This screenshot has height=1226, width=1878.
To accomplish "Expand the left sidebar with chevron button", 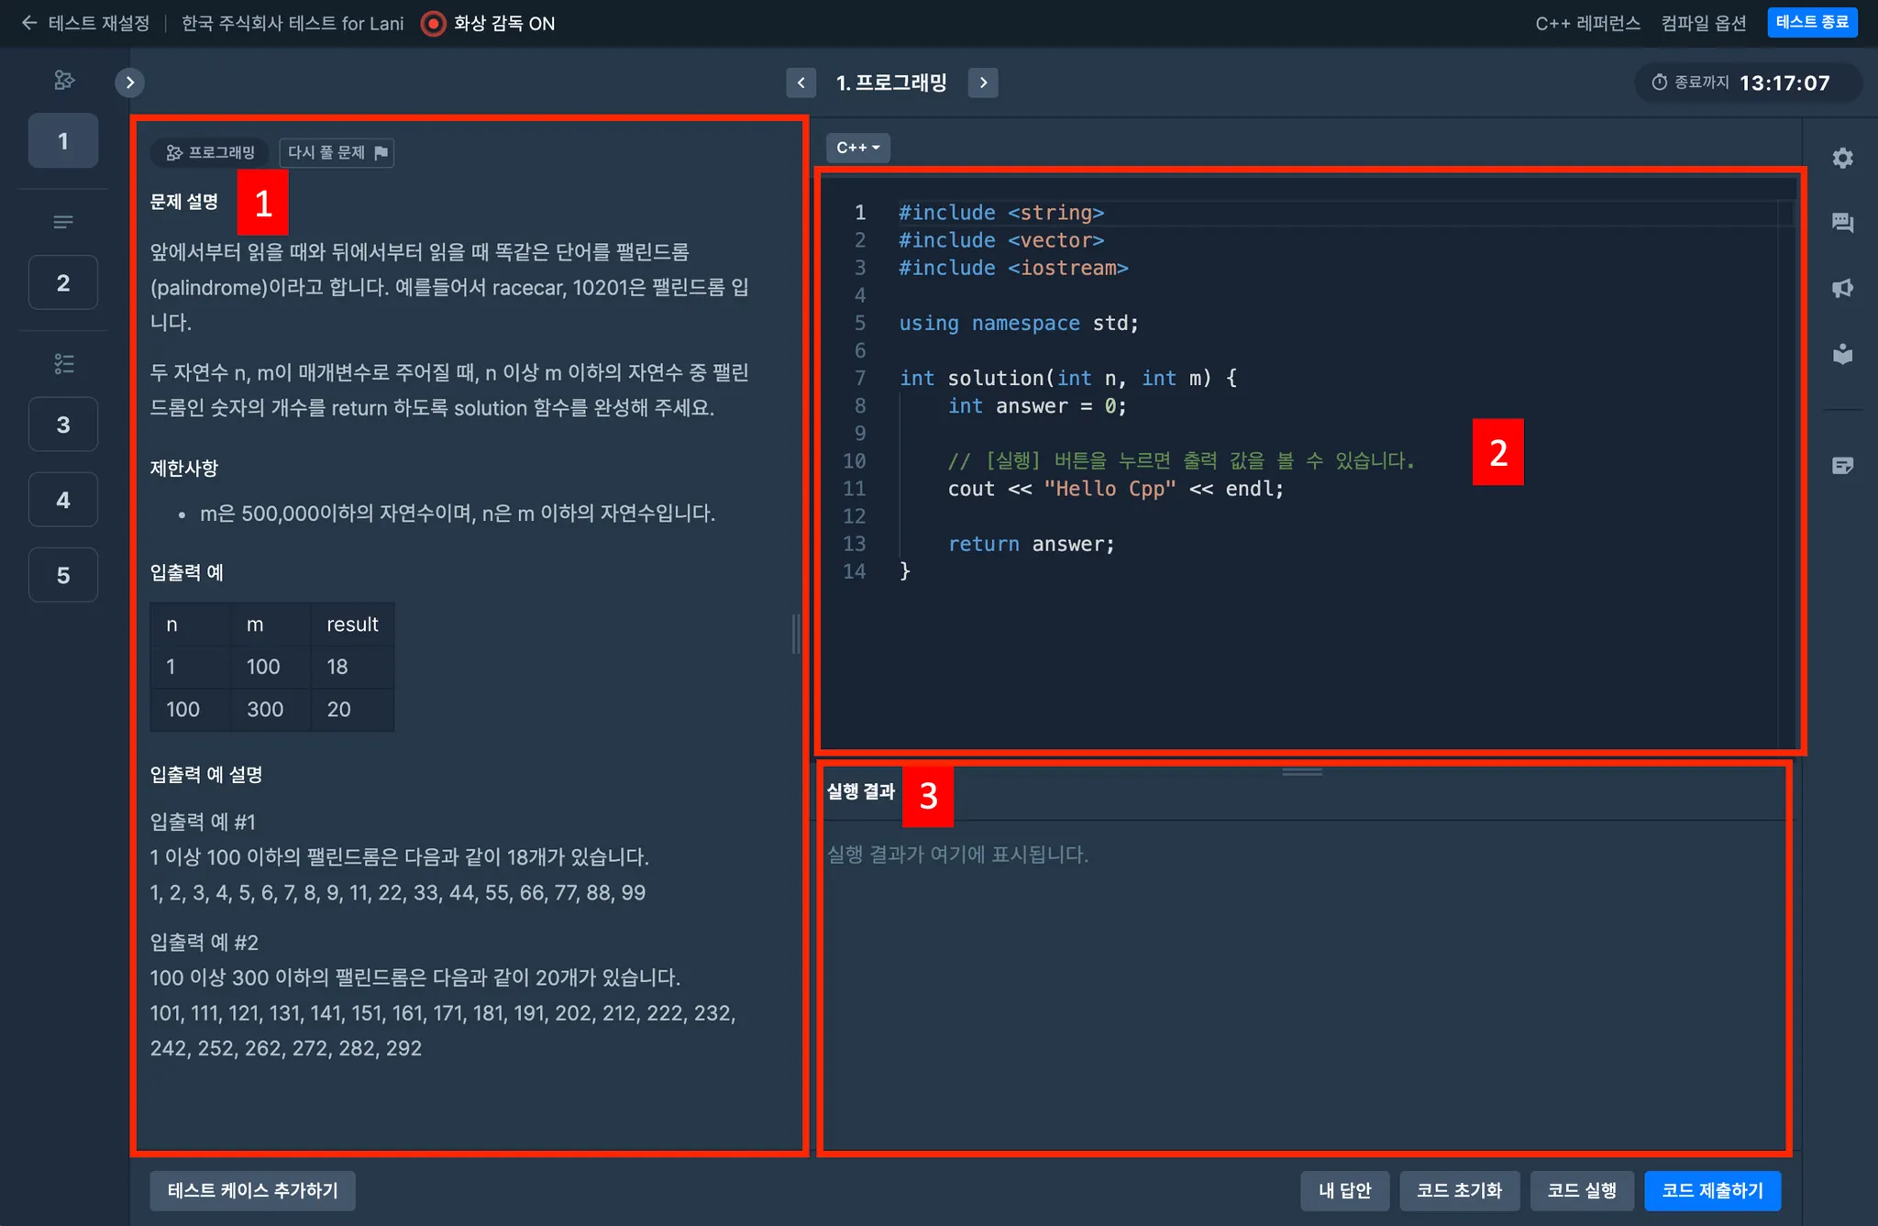I will tap(130, 83).
